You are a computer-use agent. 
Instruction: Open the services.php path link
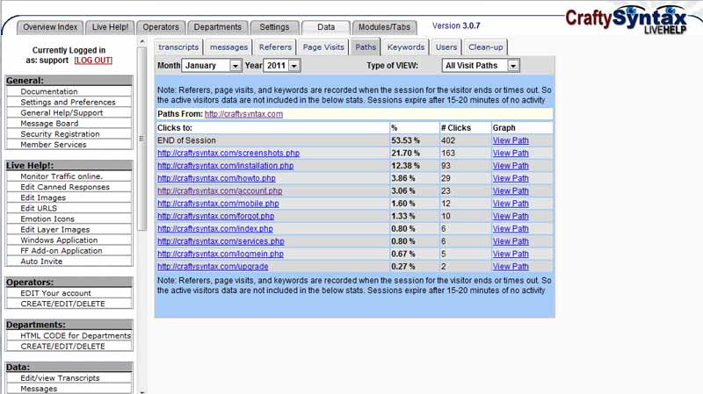[x=221, y=241]
